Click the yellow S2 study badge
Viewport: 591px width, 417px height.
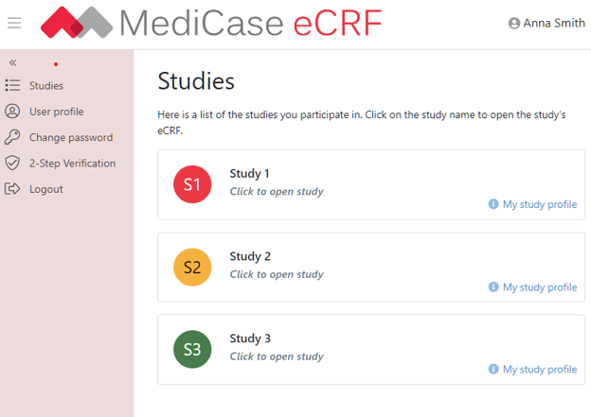[x=192, y=268]
